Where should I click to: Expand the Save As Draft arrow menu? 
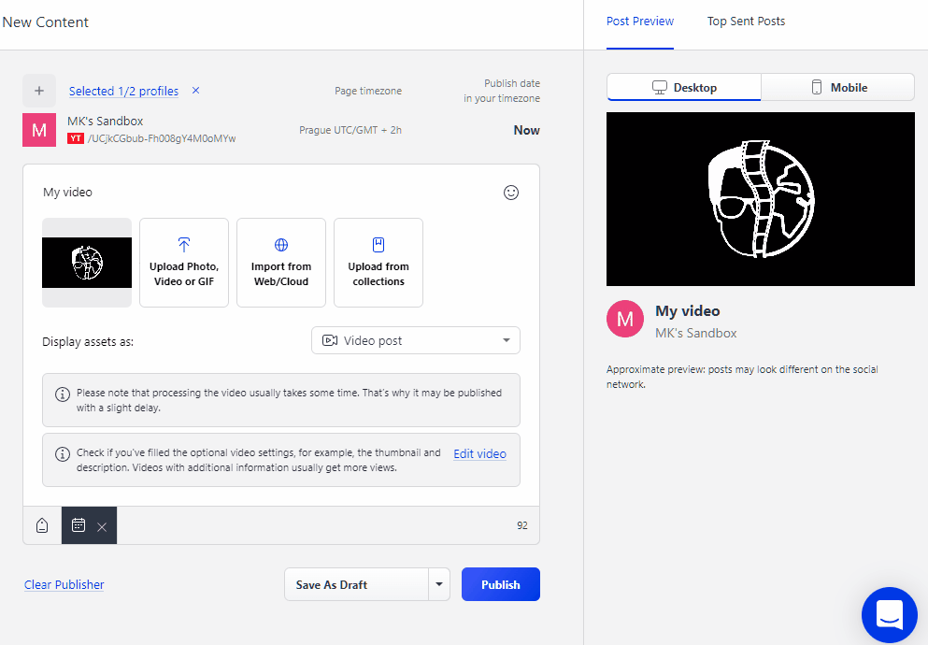pos(439,584)
